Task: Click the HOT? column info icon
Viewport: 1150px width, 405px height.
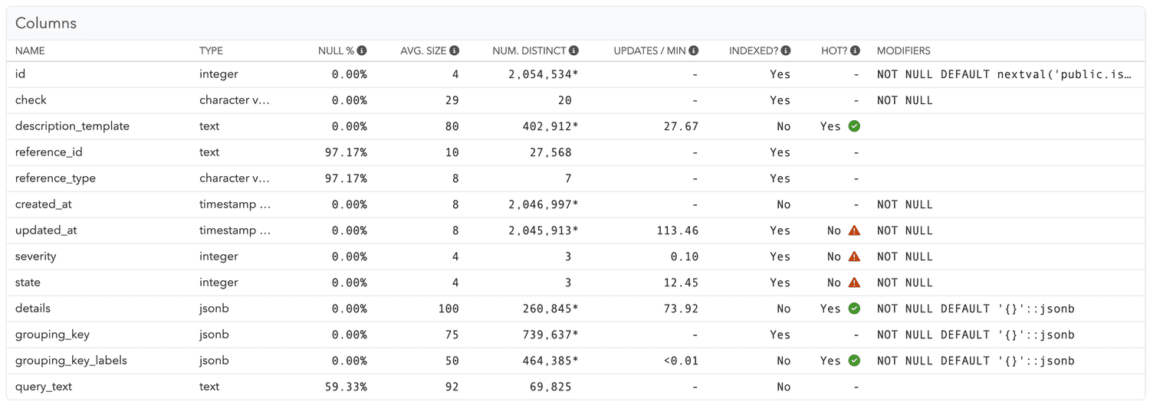Action: coord(855,51)
